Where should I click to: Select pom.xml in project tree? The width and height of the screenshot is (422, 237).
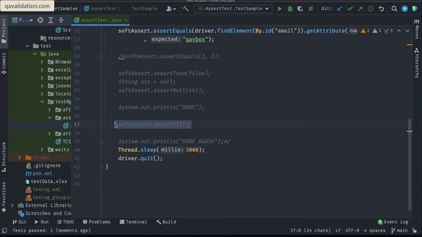tap(39, 174)
